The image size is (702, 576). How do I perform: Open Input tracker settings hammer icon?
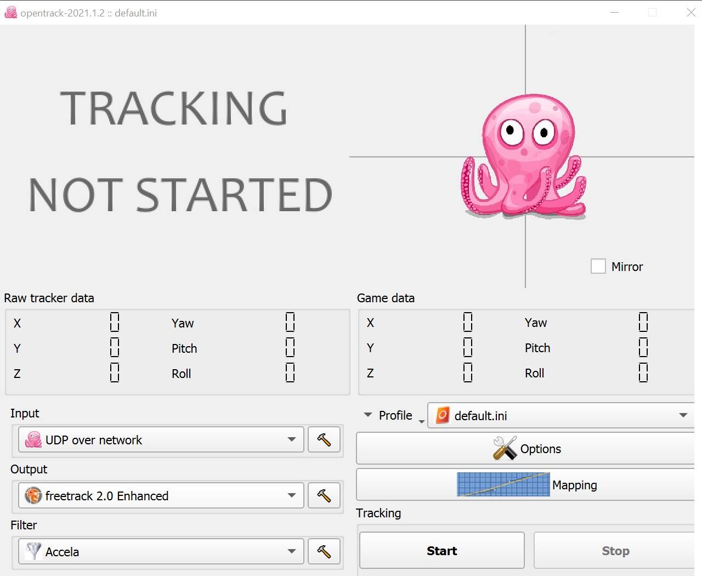tap(324, 440)
